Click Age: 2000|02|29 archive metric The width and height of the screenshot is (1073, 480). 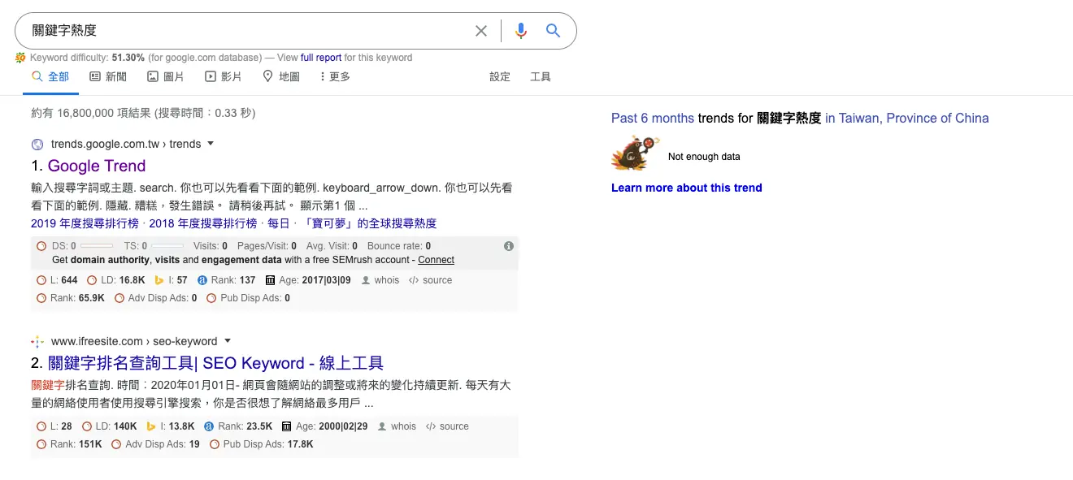click(325, 426)
